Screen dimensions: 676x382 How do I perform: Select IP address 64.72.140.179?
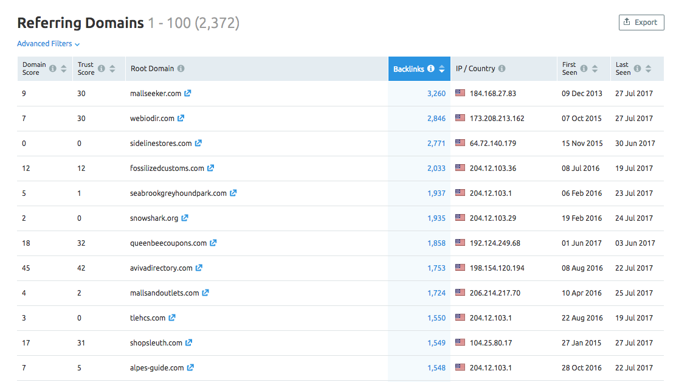[x=493, y=144]
